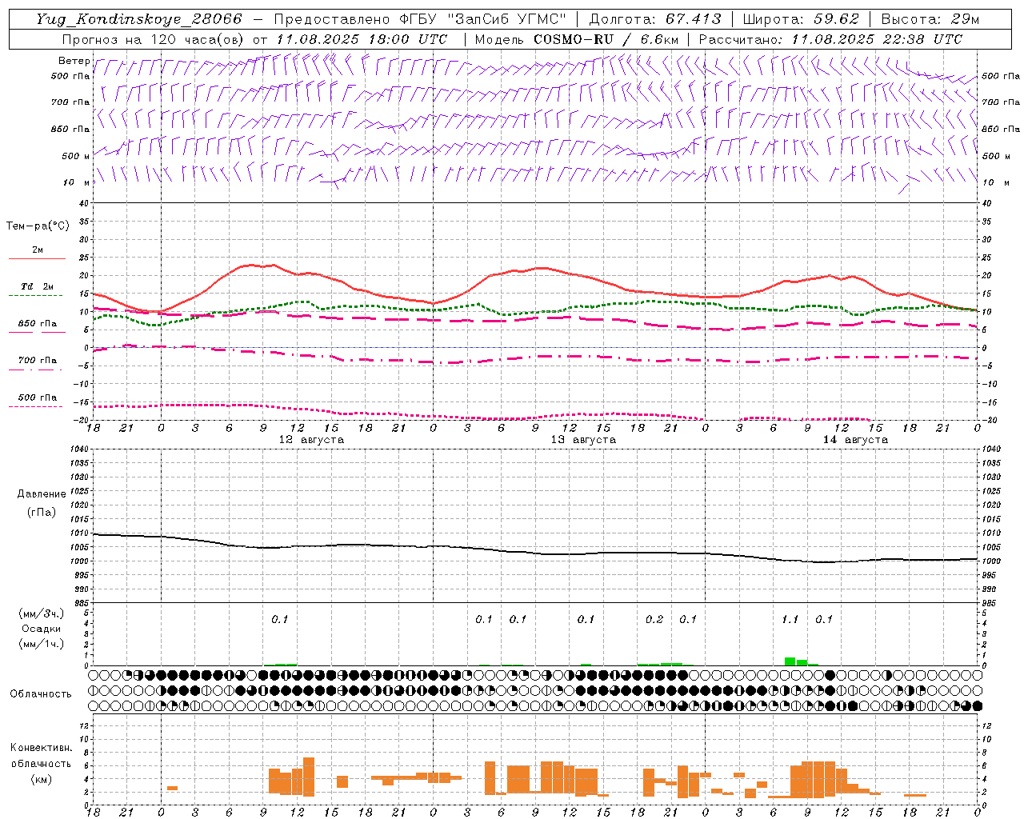
Task: Select the Долгота: 67.413 header field
Action: click(x=655, y=19)
